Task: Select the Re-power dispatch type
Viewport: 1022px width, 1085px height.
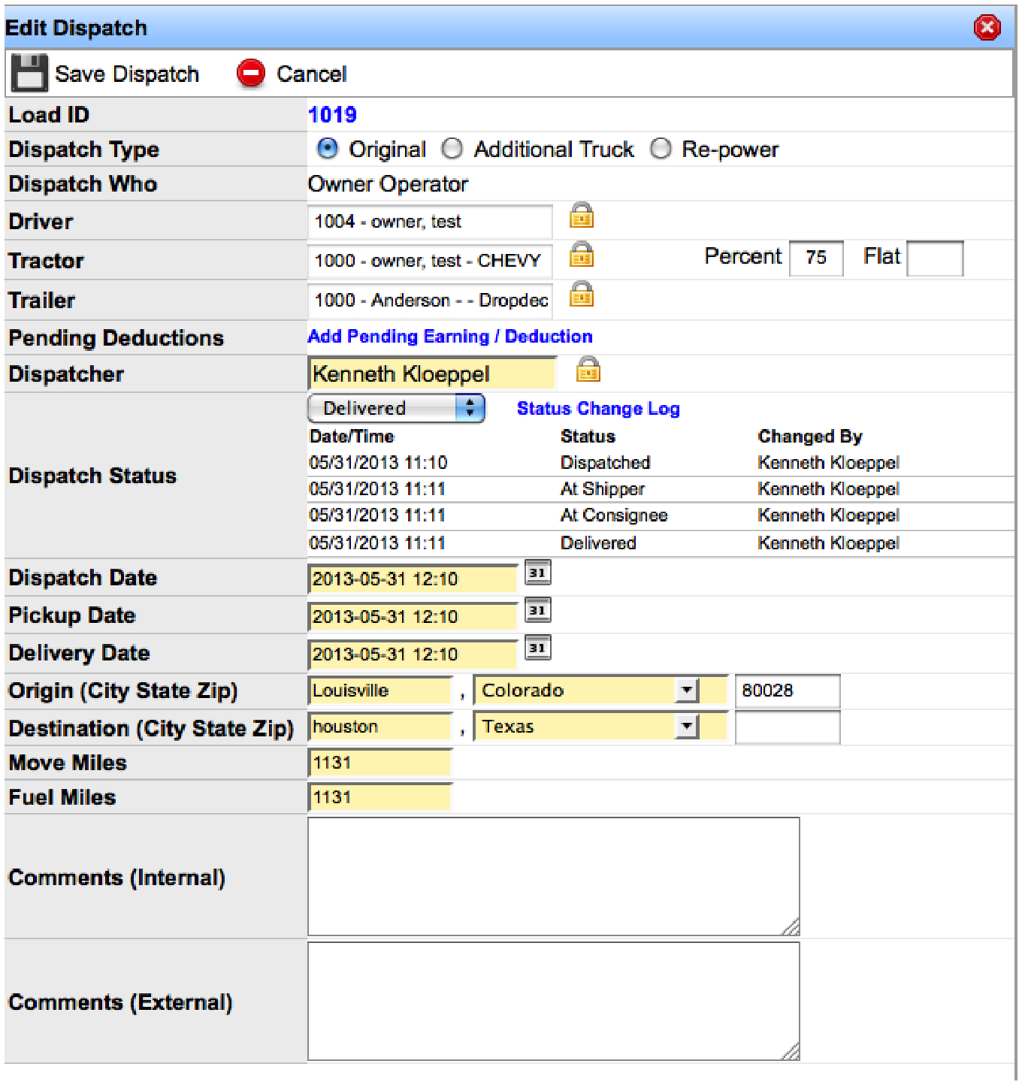Action: (x=661, y=149)
